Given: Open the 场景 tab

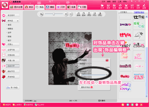Looking at the screenshot, I should [71, 7].
